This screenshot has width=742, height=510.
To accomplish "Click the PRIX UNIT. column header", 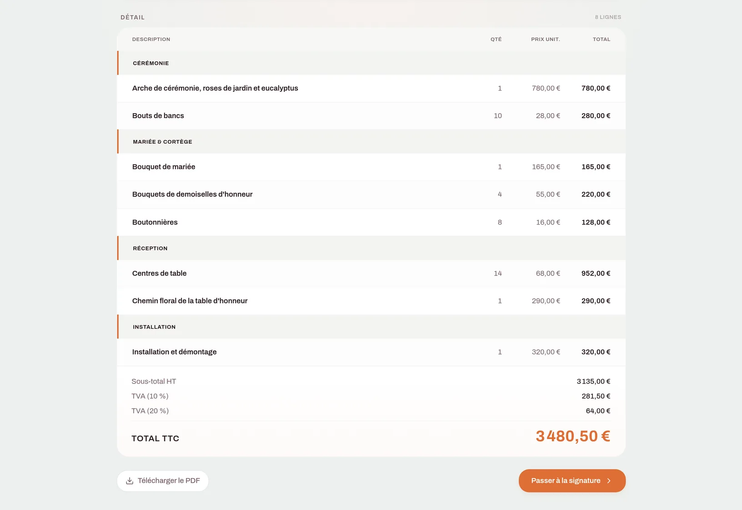I will [x=546, y=40].
